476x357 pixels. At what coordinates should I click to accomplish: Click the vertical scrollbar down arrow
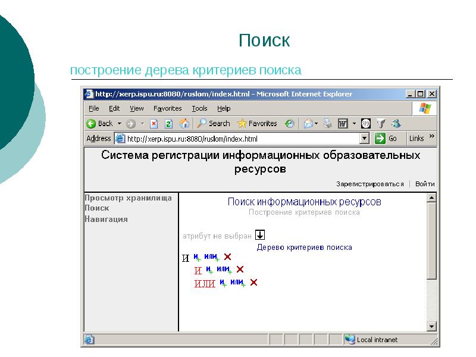pyautogui.click(x=432, y=326)
